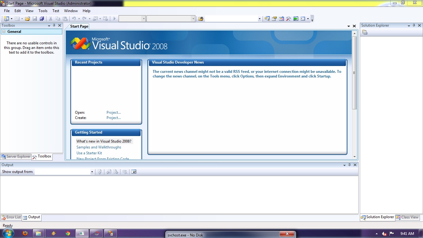The image size is (423, 238).
Task: Click the Paste clipboard icon
Action: (x=65, y=19)
